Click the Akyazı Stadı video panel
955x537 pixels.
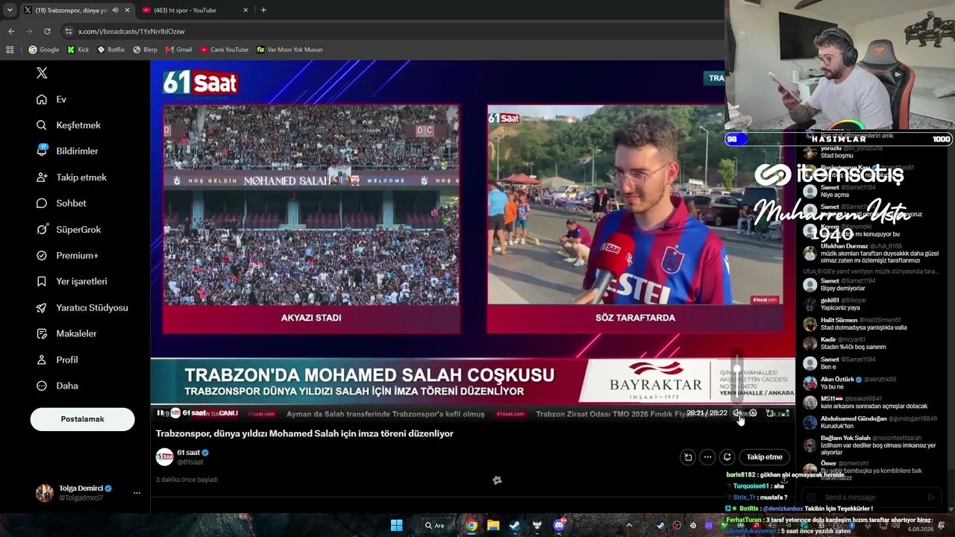point(311,219)
